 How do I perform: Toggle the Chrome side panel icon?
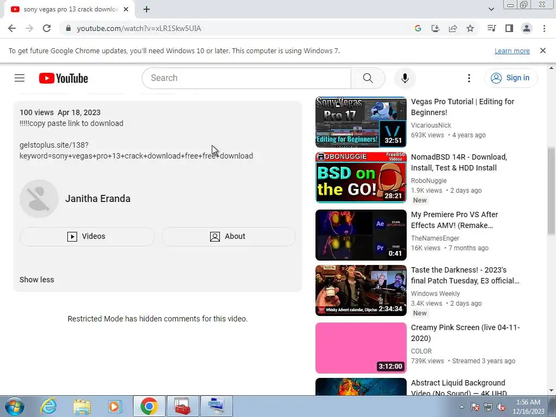pyautogui.click(x=509, y=28)
